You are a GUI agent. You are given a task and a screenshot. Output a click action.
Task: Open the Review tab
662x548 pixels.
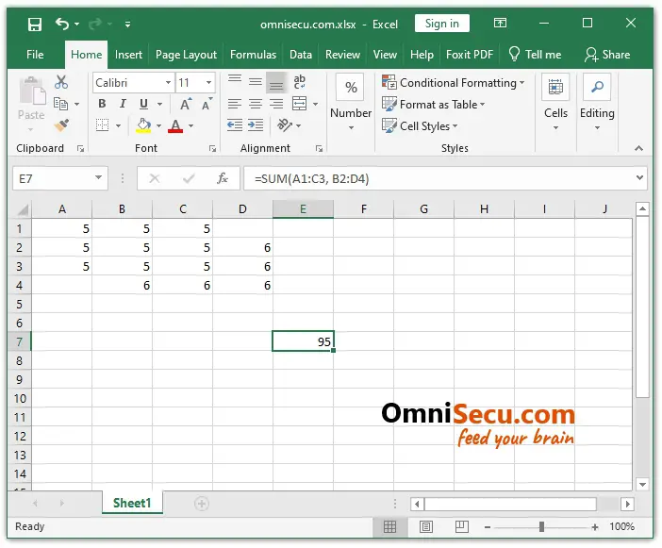tap(342, 55)
